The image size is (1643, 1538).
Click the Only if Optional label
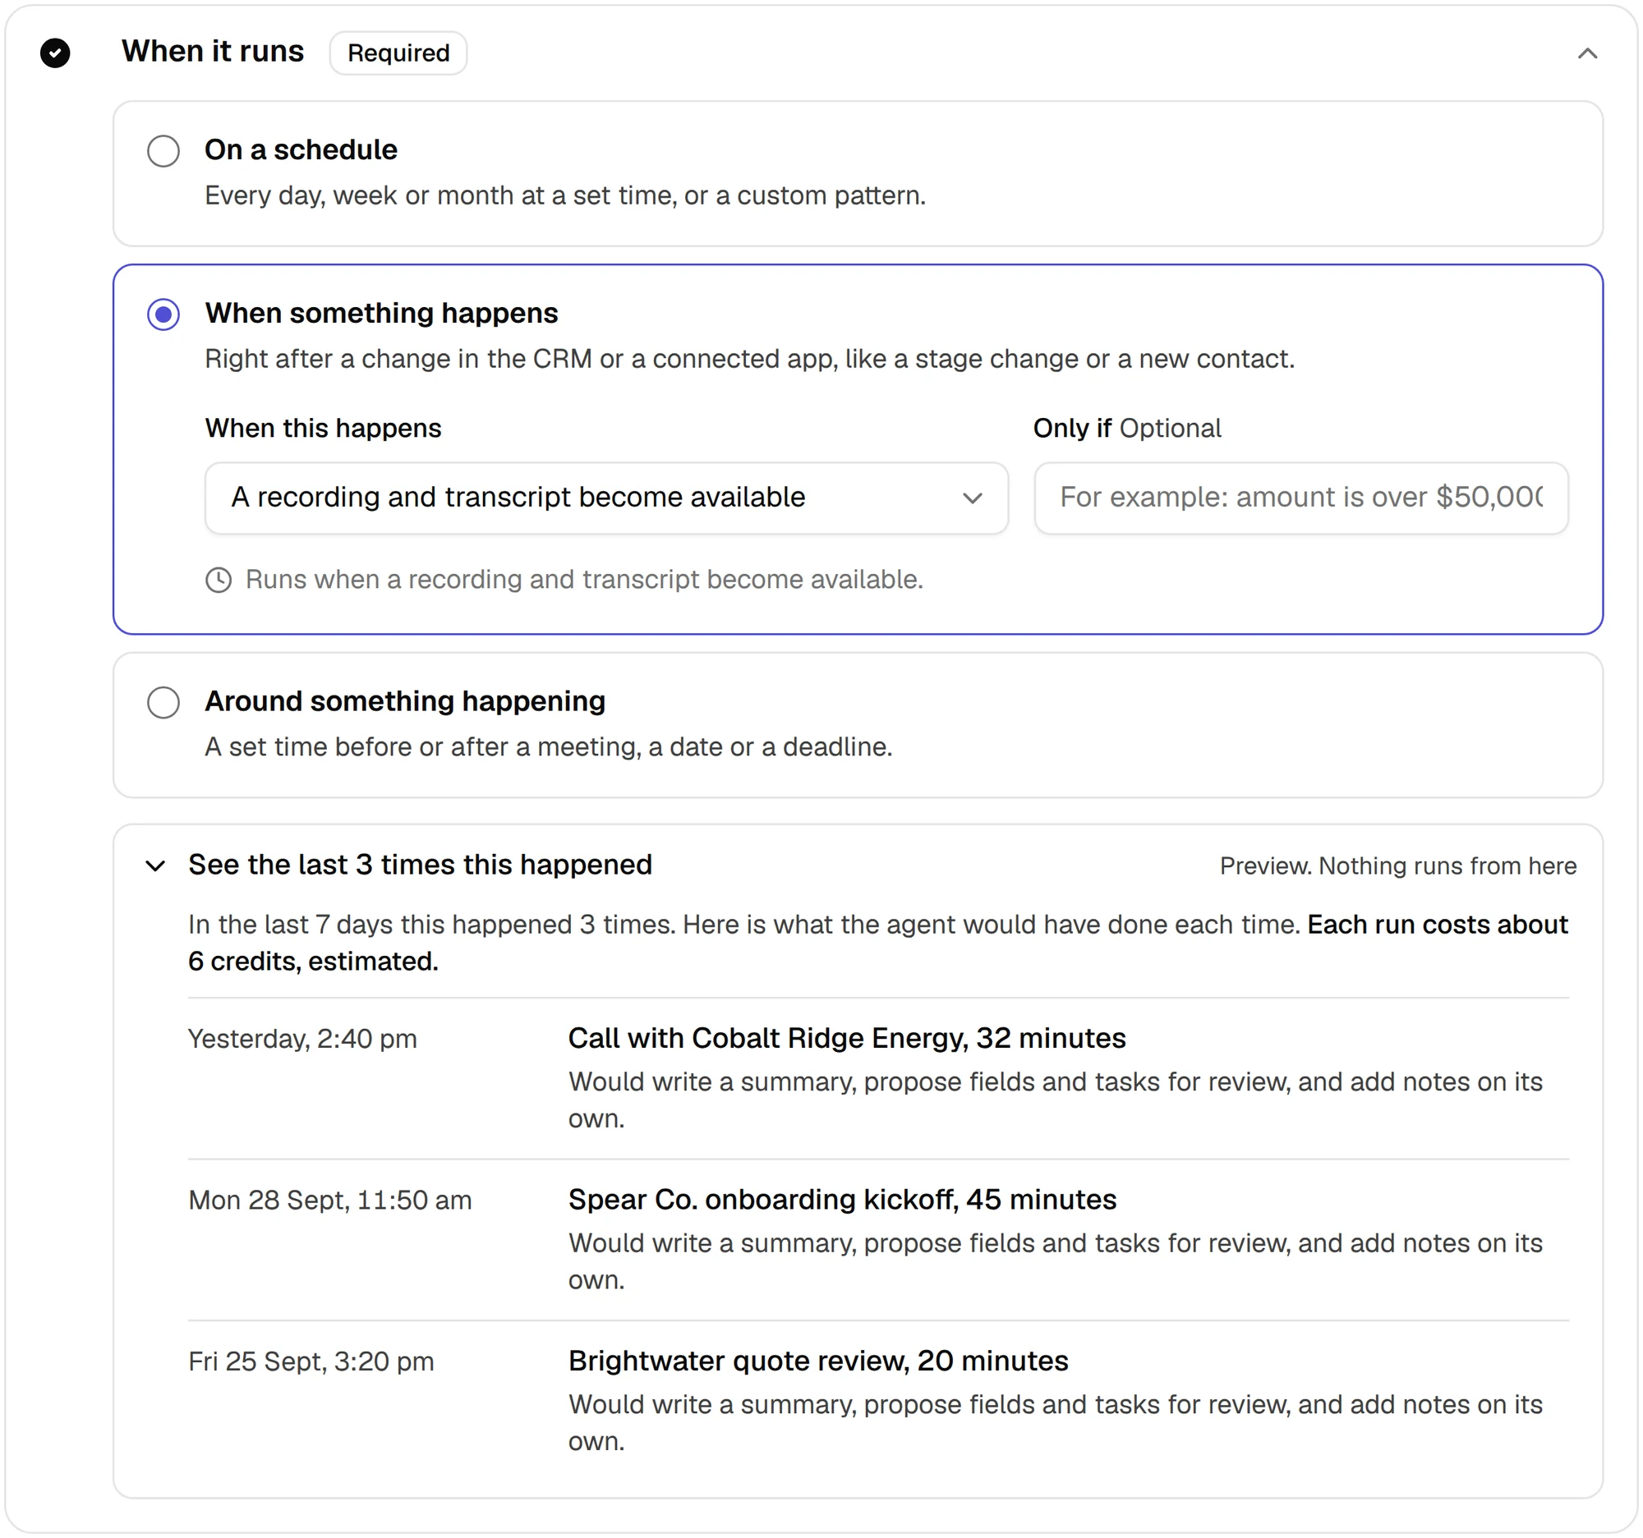coord(1127,428)
